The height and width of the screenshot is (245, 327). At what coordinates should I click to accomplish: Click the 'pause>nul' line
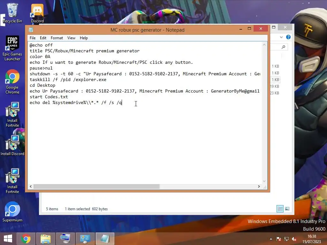(41, 68)
